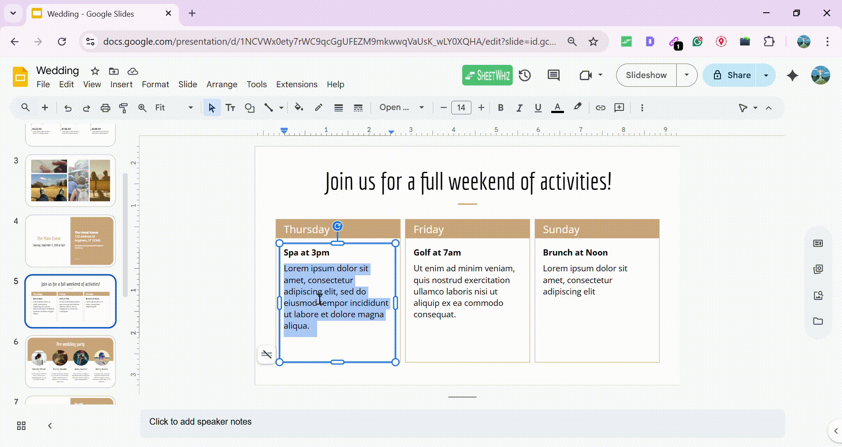Toggle Italic formatting
Viewport: 842px width, 447px height.
click(x=519, y=108)
